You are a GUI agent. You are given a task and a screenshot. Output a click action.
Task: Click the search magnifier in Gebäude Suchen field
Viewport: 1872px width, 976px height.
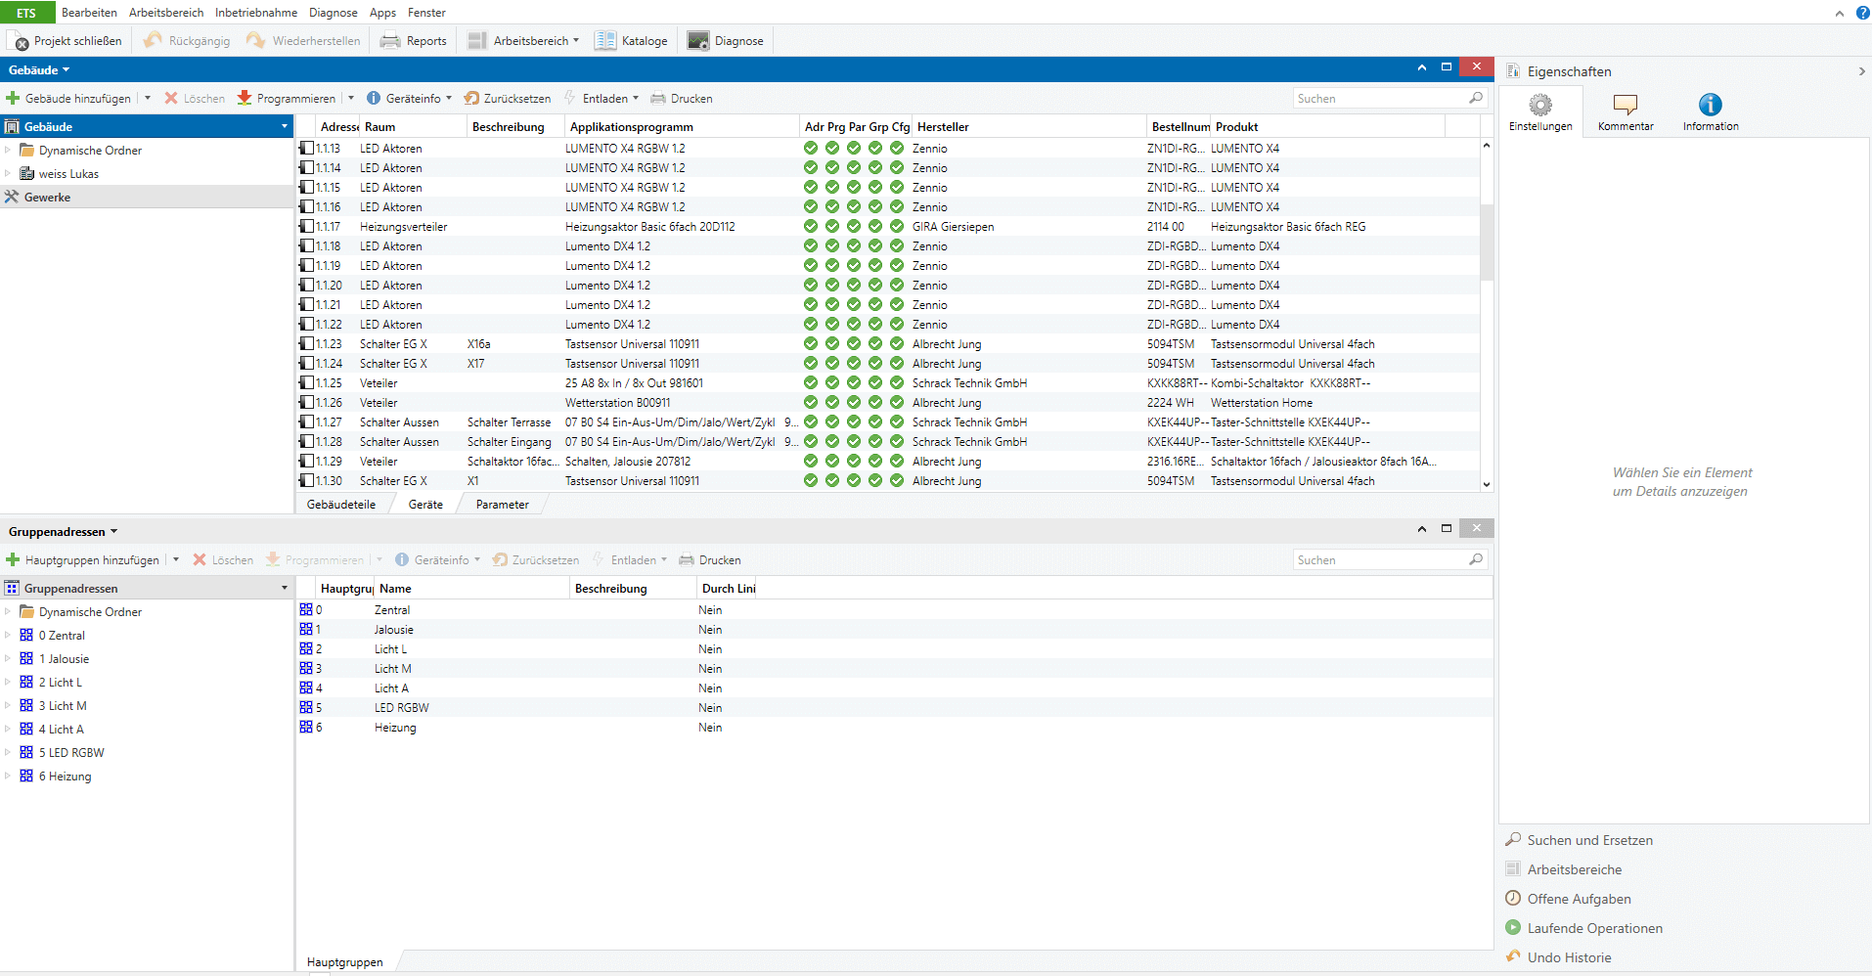coord(1476,98)
